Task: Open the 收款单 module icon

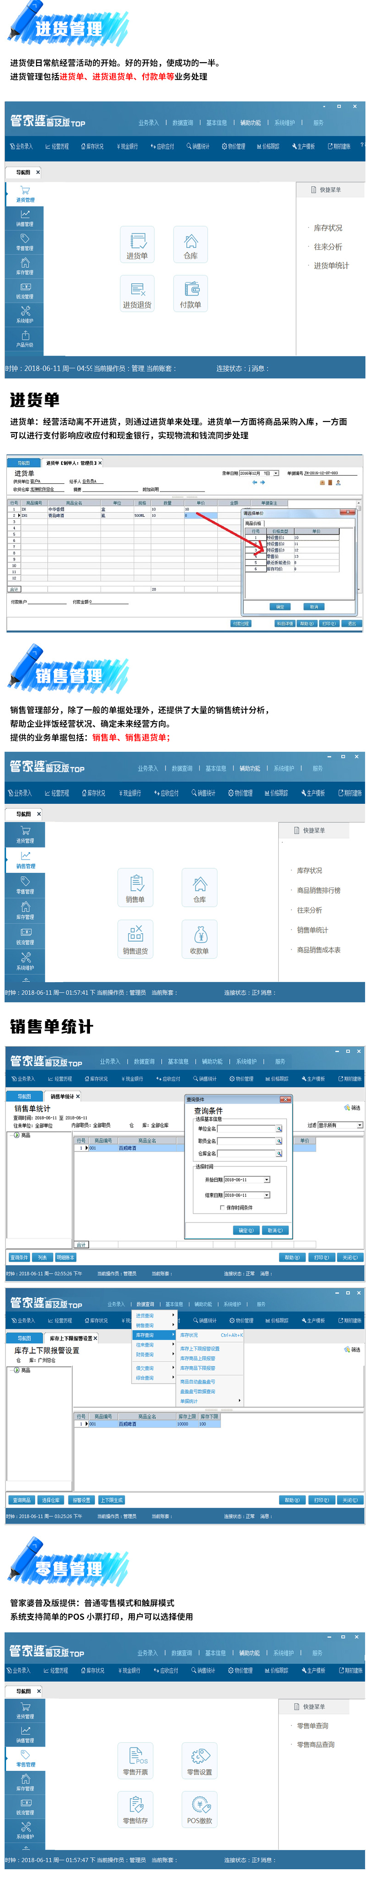Action: click(199, 938)
